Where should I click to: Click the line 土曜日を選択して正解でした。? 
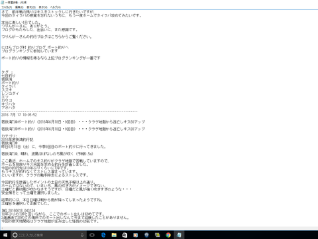[25, 203]
